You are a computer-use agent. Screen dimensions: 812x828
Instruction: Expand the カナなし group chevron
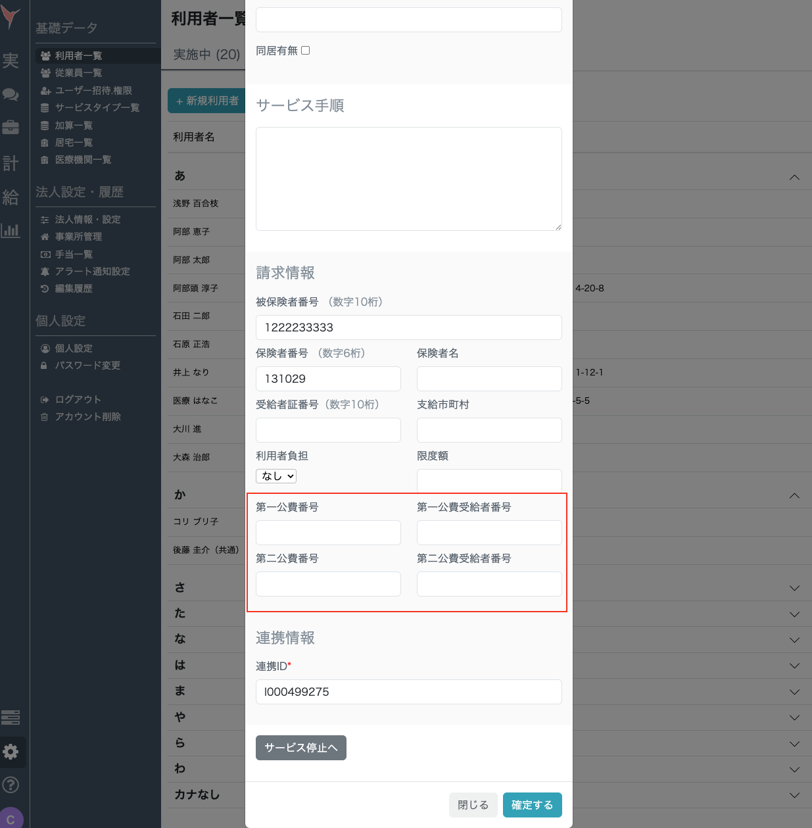point(794,795)
